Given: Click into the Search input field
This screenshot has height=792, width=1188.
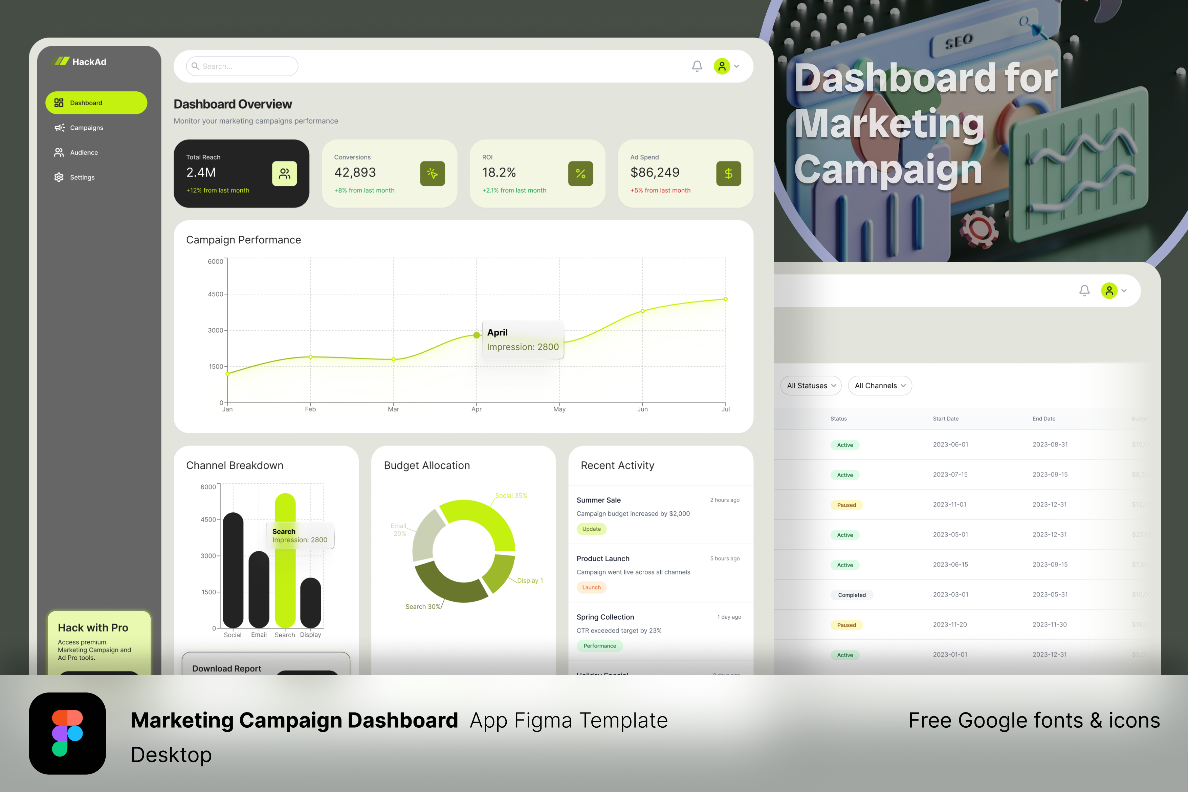Looking at the screenshot, I should coord(242,66).
